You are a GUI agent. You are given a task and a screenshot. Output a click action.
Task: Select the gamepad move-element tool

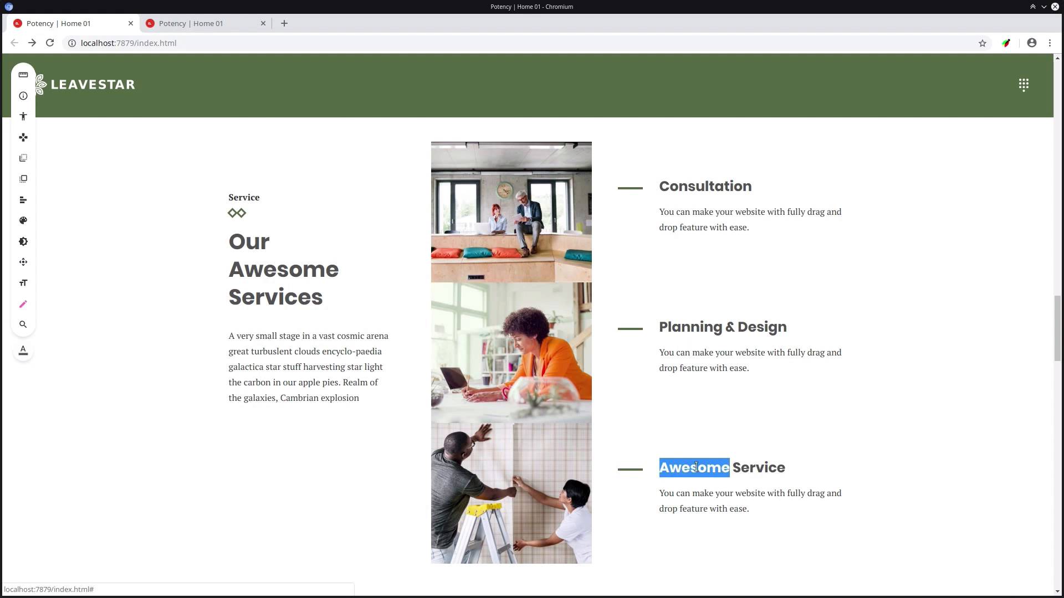coord(23,137)
